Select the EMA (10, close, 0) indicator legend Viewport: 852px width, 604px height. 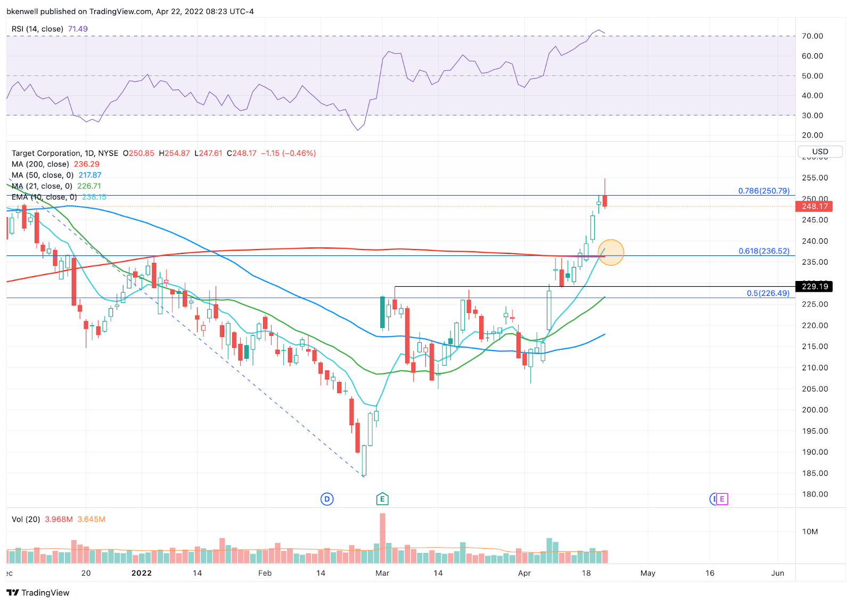[44, 197]
